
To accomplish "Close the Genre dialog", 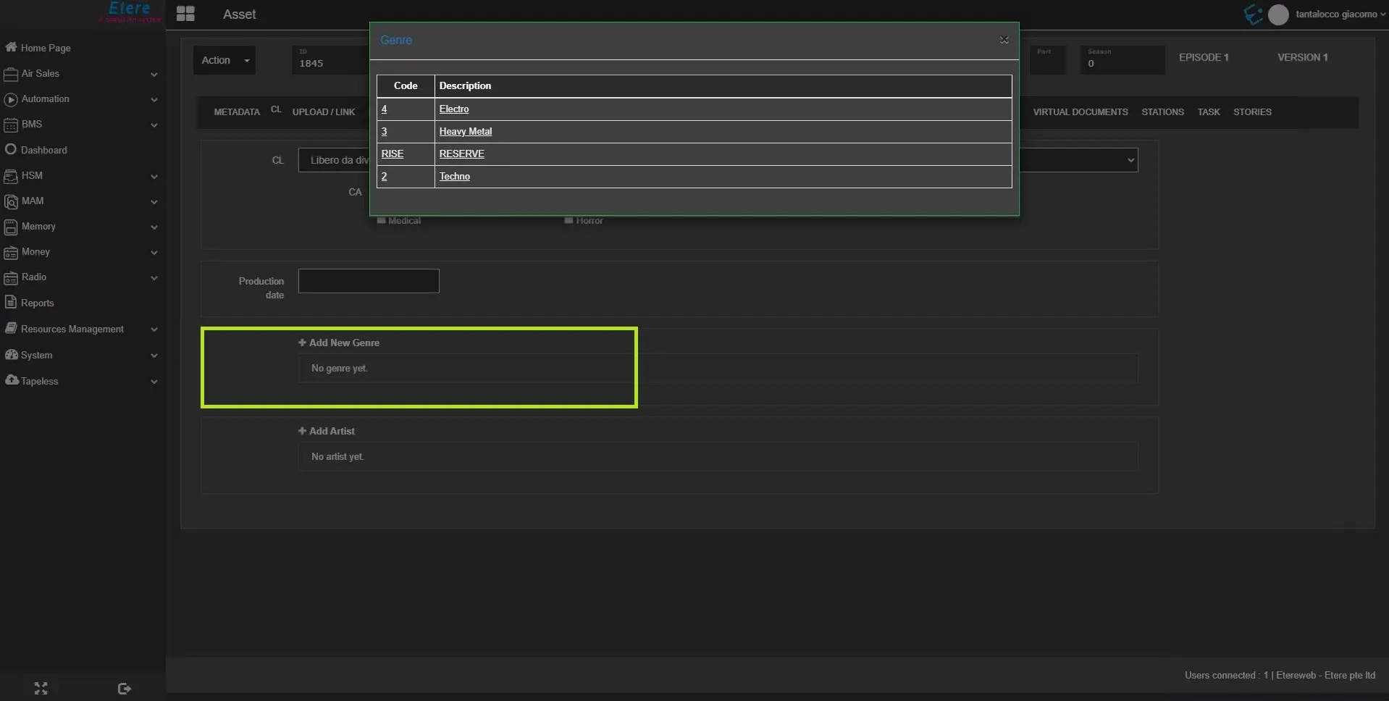I will 1004,40.
